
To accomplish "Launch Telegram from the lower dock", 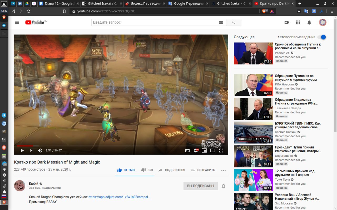I will pyautogui.click(x=4, y=115).
